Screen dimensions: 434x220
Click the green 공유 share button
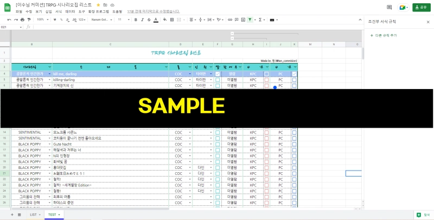tap(420, 7)
